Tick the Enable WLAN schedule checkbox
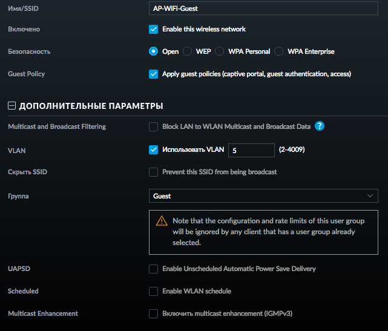 point(153,291)
